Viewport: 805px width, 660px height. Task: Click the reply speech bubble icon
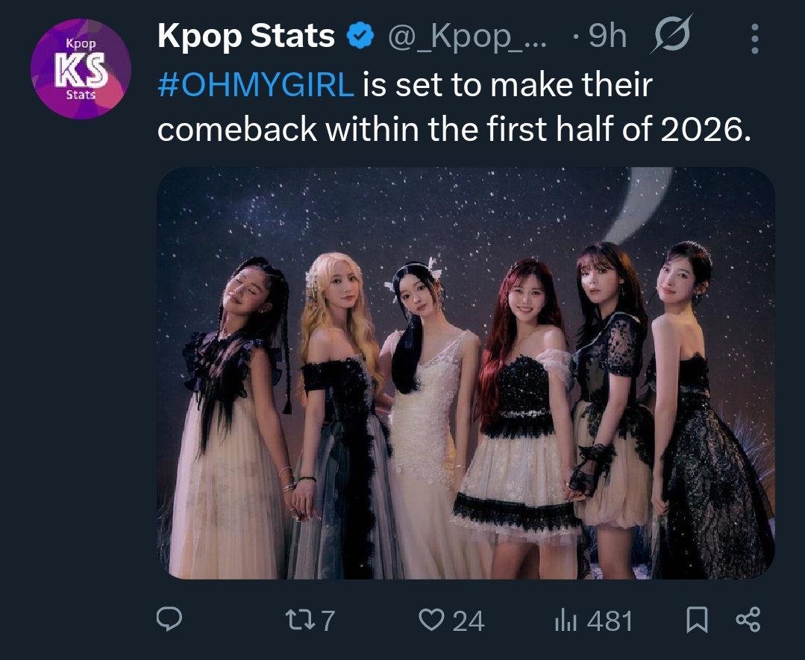tap(169, 620)
